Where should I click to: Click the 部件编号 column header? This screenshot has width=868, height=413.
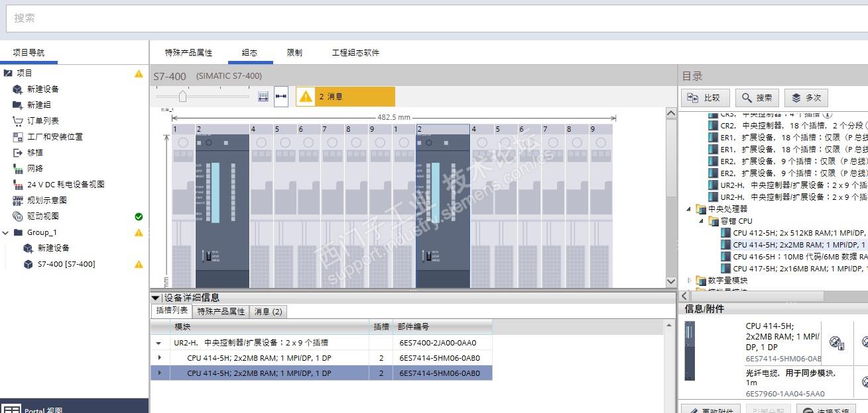pos(443,326)
